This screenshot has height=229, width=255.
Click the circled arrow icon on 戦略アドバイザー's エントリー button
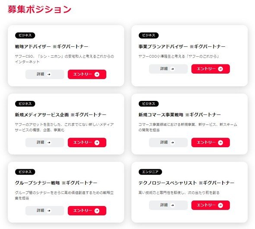[97, 74]
